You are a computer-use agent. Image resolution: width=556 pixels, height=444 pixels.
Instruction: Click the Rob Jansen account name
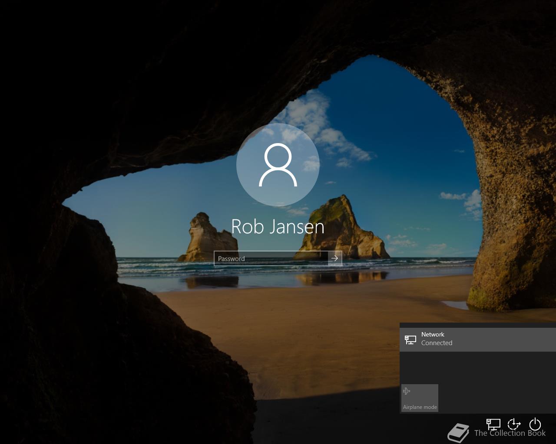(278, 226)
